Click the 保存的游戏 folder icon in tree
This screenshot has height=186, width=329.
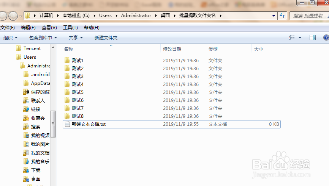click(26, 92)
